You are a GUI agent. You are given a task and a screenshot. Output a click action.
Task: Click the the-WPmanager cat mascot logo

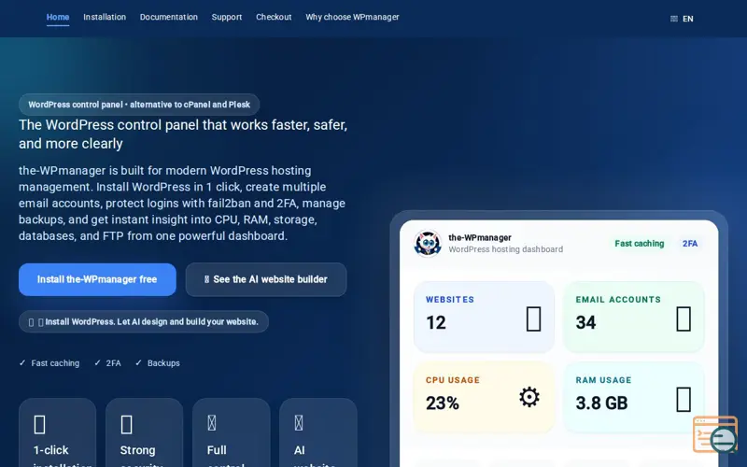pos(428,244)
